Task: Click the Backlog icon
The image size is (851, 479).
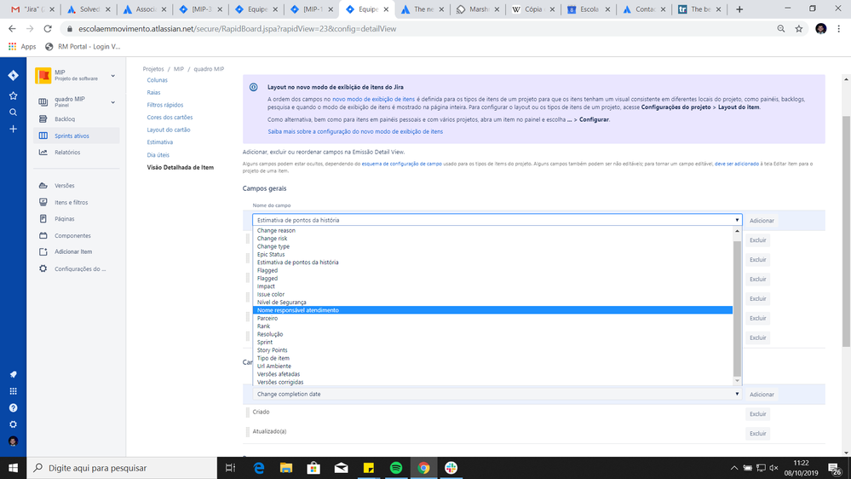Action: 43,119
